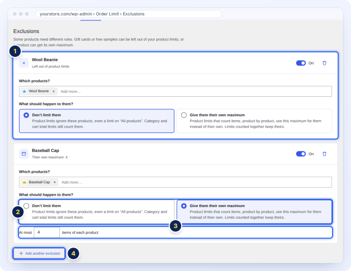The height and width of the screenshot is (271, 351).
Task: Click the browser address bar URL
Action: pos(128,14)
